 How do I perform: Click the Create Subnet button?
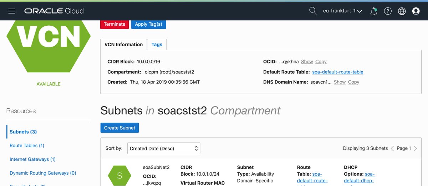pos(119,128)
